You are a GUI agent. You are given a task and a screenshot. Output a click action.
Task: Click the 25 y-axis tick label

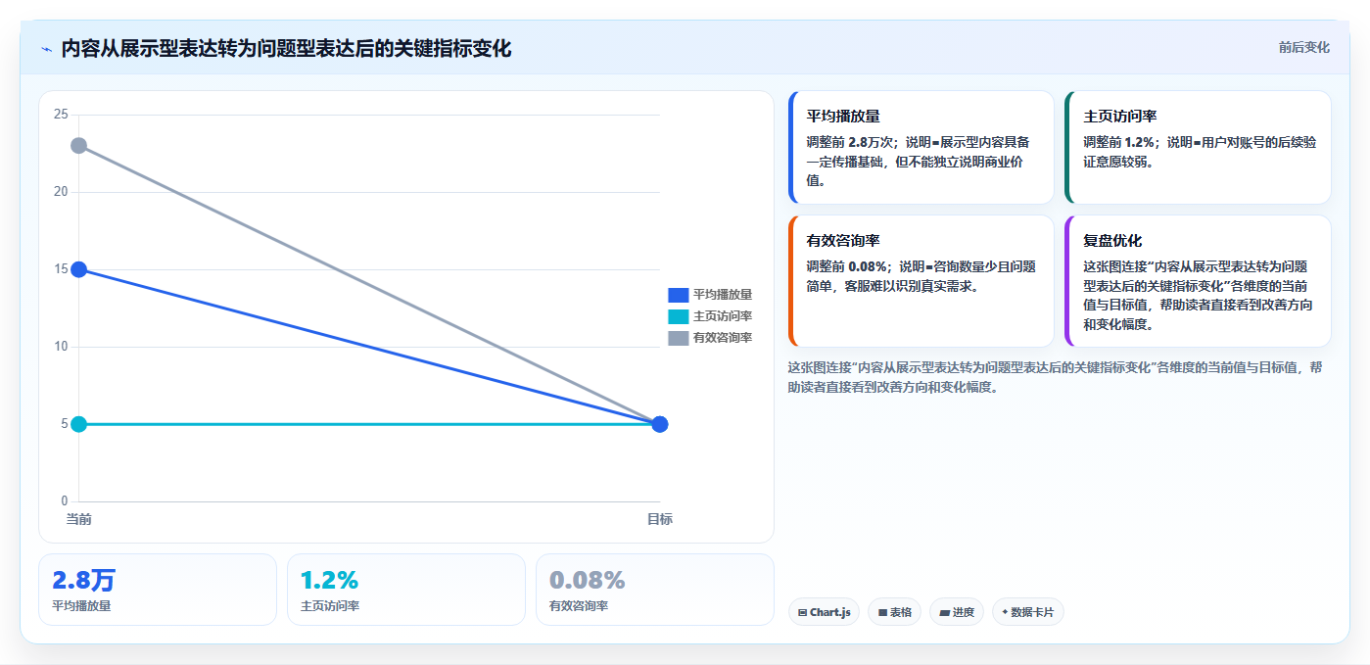[x=61, y=115]
